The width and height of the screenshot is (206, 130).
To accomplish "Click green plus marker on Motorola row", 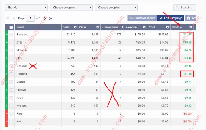I will [7, 50].
